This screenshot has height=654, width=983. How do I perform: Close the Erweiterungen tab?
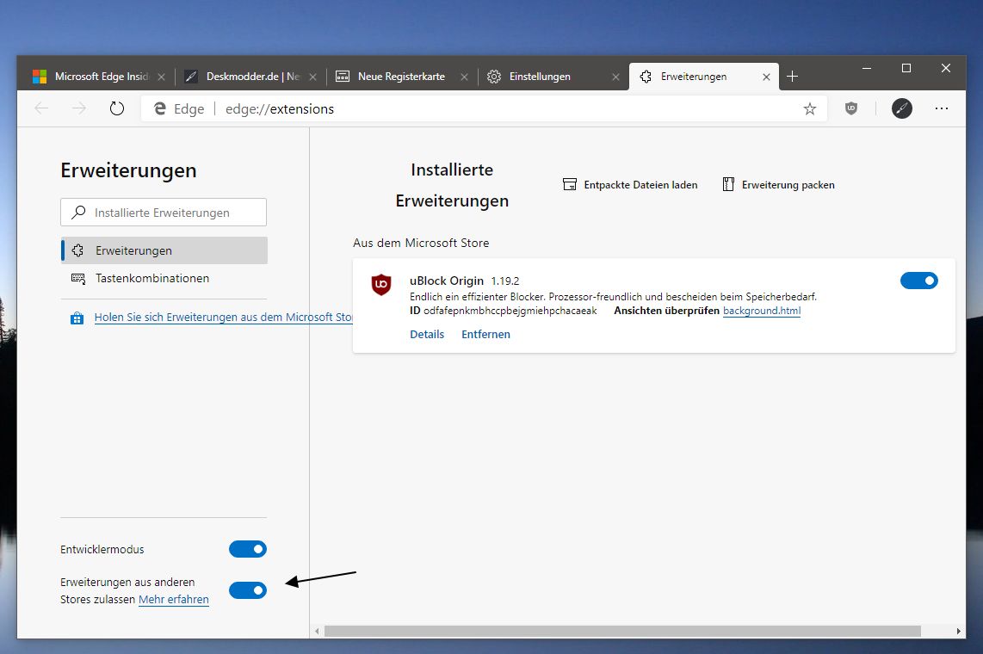click(x=766, y=77)
